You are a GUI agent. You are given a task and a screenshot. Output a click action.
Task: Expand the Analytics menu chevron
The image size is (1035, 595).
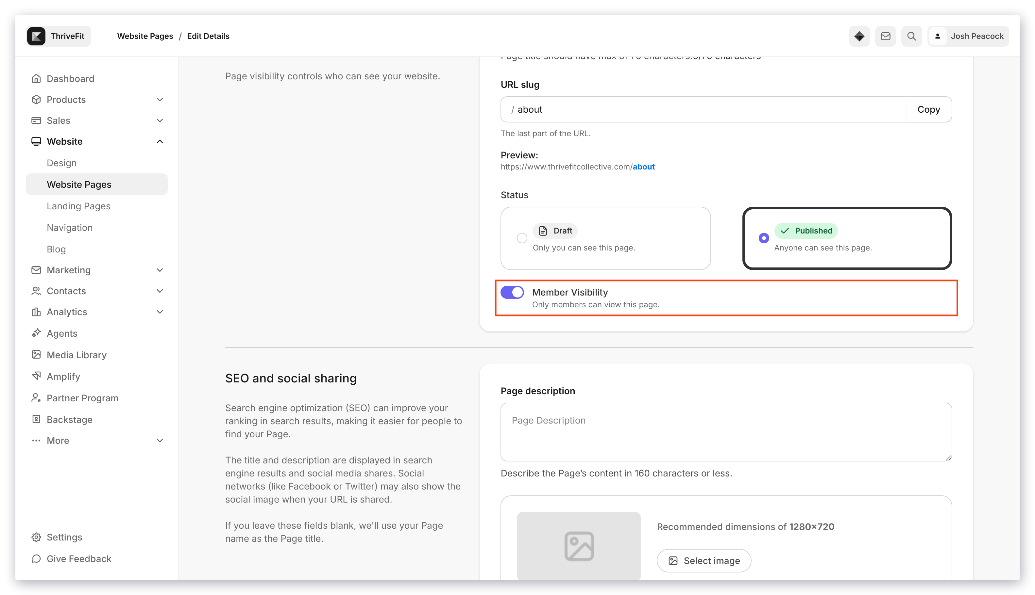[x=160, y=312]
